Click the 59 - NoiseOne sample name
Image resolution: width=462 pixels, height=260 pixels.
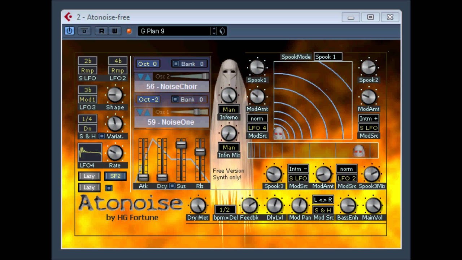click(171, 122)
